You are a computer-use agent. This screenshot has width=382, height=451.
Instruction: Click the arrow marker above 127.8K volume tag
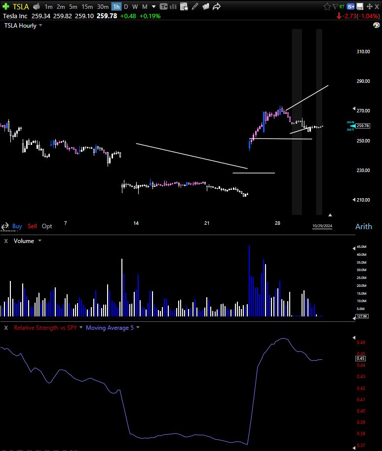coord(354,318)
